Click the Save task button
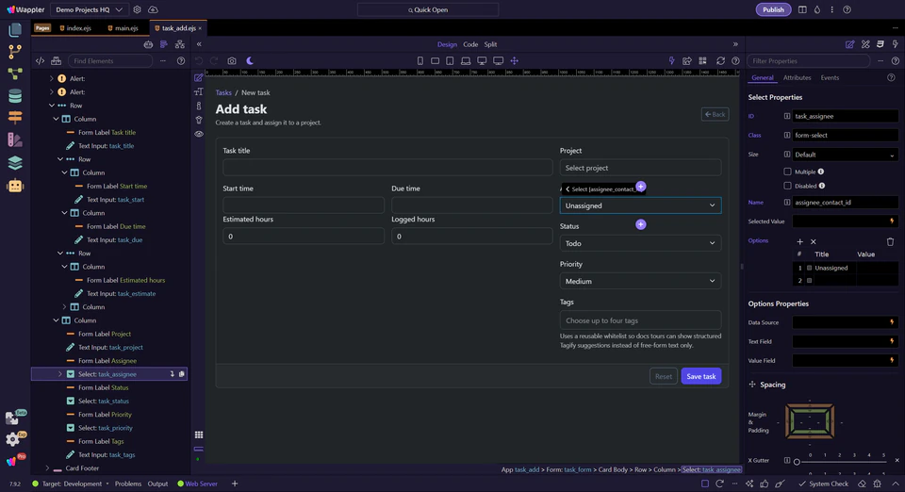This screenshot has width=905, height=492. pos(700,376)
